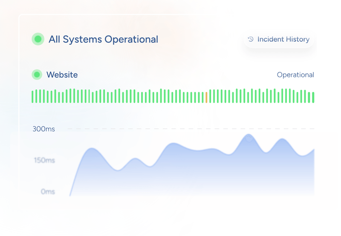
Task: Click the Operational status text
Action: click(295, 75)
